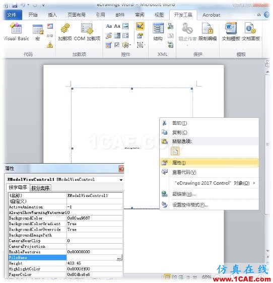273x283 pixels.
Task: Insert Drop-Down List content control
Action: [125, 36]
